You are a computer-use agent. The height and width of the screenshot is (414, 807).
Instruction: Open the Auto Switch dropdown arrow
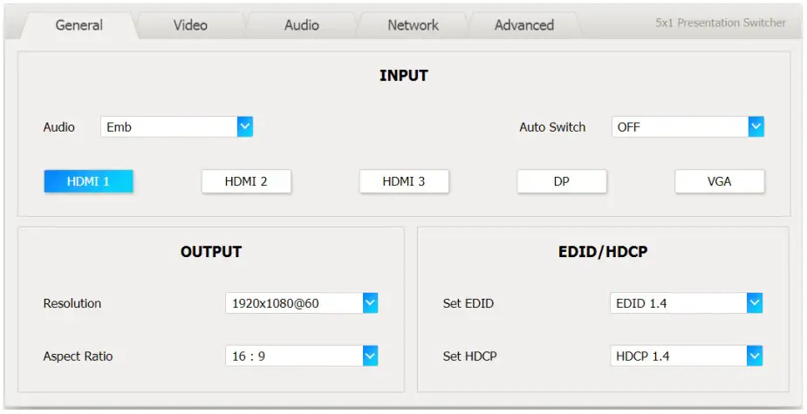pyautogui.click(x=756, y=127)
